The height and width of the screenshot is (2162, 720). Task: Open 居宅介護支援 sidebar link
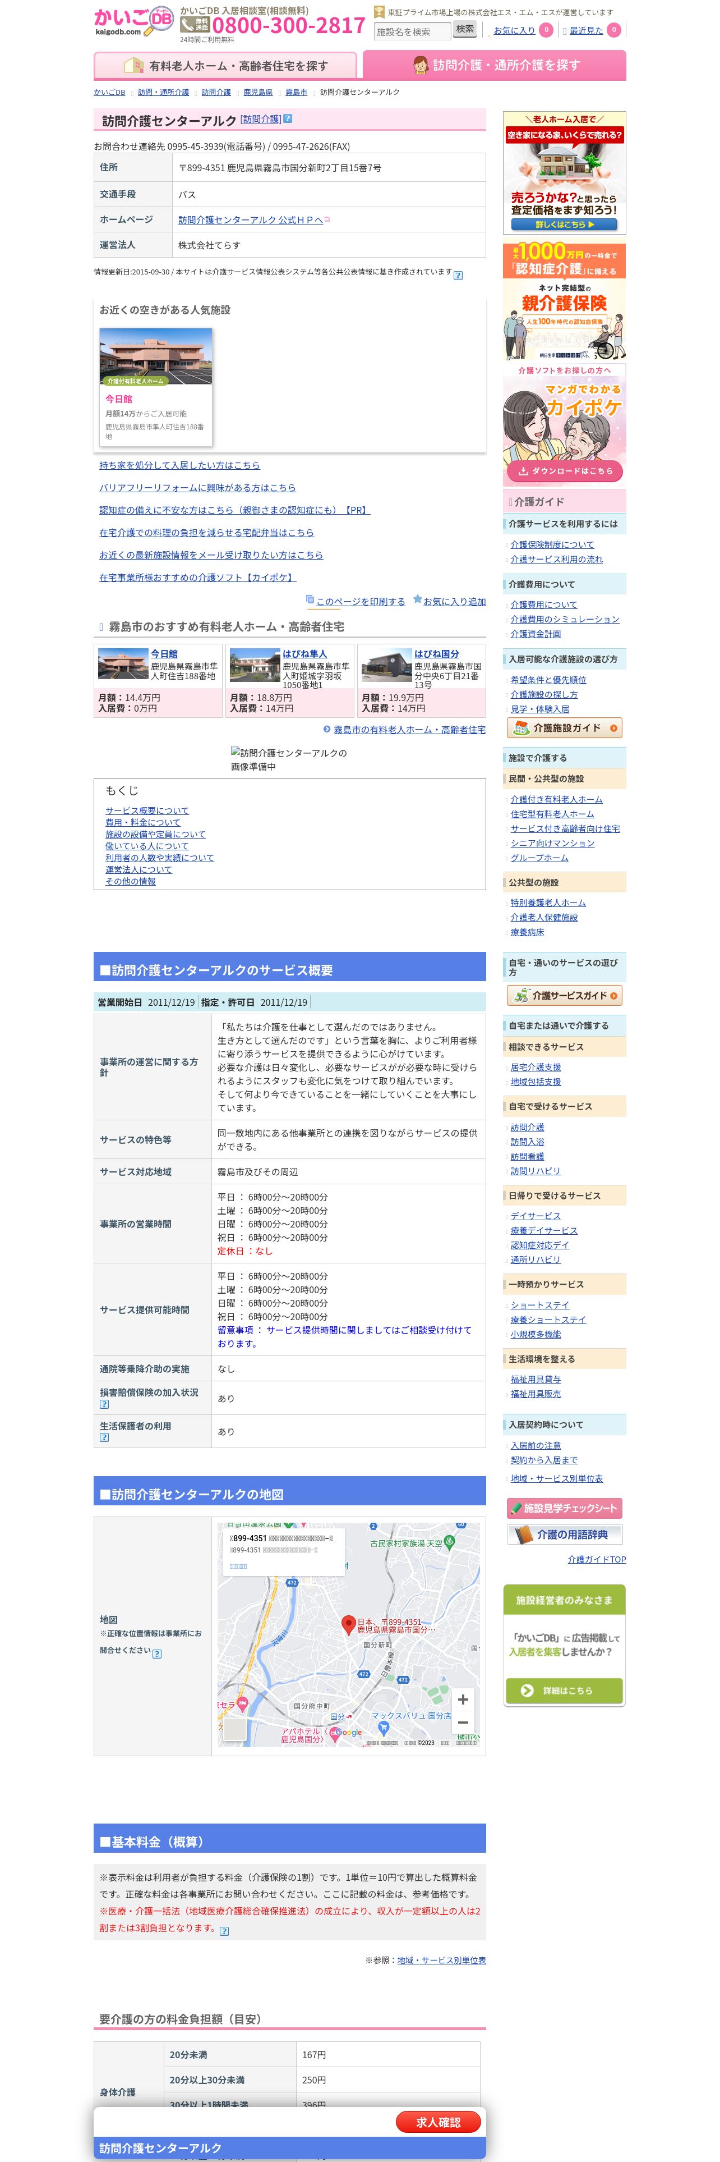pos(536,1068)
